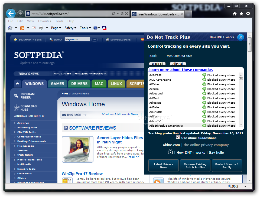Click into the Keywords search field
260x197 pixels.
(x=77, y=40)
